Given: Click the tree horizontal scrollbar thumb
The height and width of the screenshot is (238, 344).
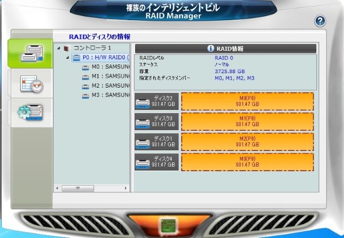Looking at the screenshot, I should (x=78, y=188).
